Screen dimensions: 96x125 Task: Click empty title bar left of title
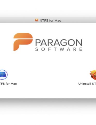17,20
